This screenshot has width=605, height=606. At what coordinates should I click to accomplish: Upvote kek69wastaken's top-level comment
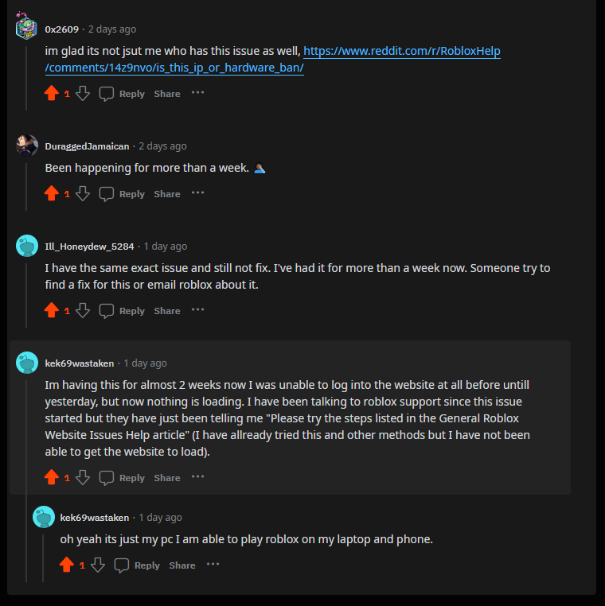pos(52,478)
